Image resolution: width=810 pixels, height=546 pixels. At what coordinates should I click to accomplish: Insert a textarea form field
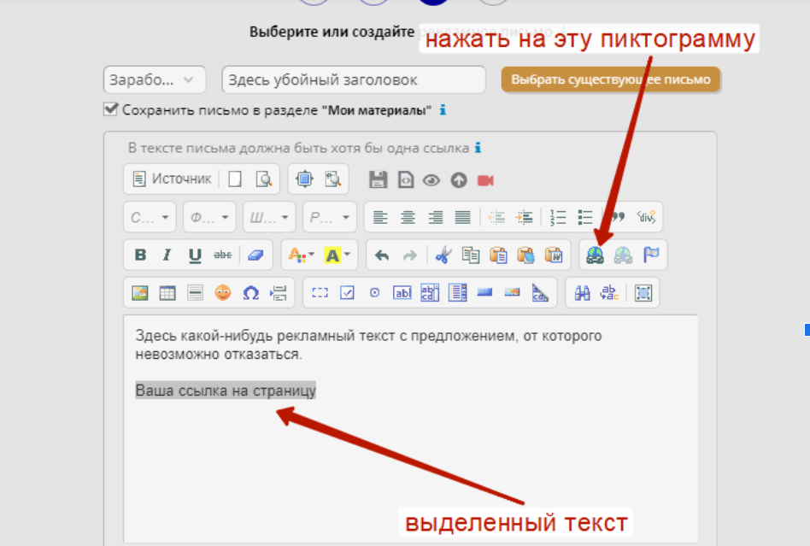(x=430, y=293)
